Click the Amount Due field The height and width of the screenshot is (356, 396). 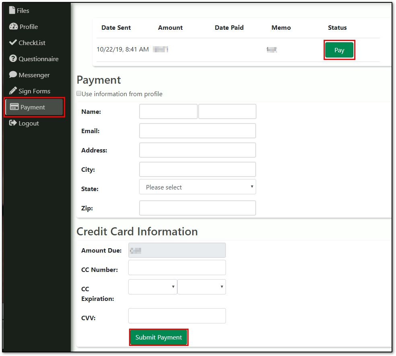(x=177, y=250)
